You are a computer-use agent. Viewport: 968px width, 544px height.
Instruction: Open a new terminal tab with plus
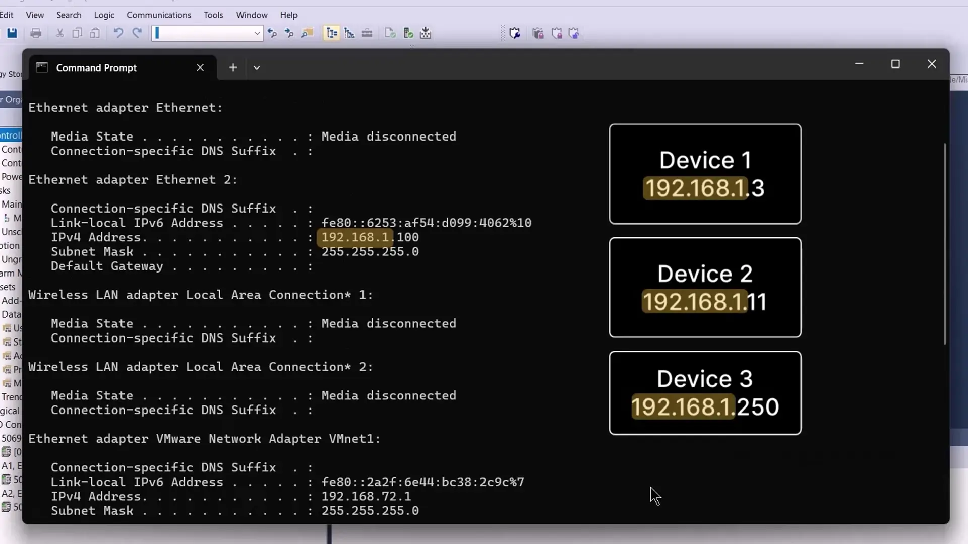(x=233, y=67)
